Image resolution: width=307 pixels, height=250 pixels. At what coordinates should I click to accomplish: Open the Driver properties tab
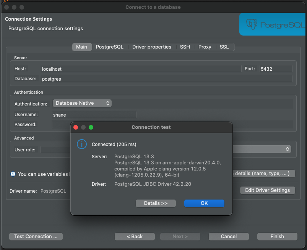[x=152, y=47]
